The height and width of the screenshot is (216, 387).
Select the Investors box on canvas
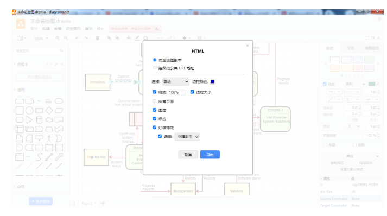click(98, 82)
